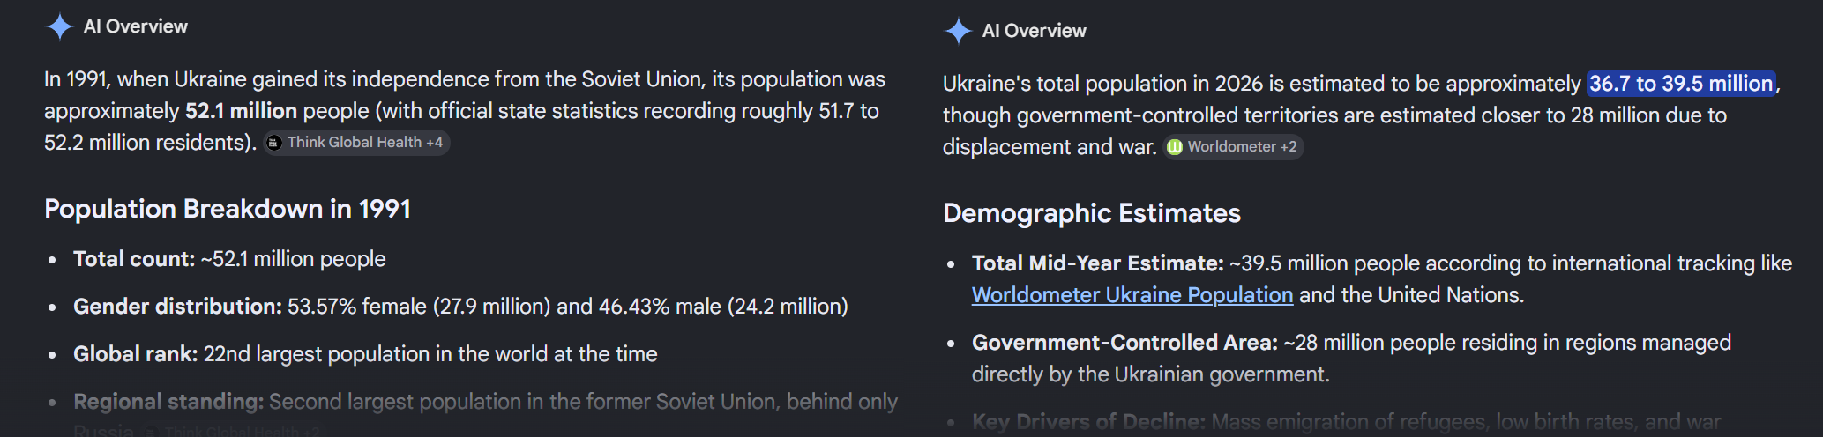The height and width of the screenshot is (437, 1823).
Task: Select the Total count bullet item
Action: click(x=229, y=259)
